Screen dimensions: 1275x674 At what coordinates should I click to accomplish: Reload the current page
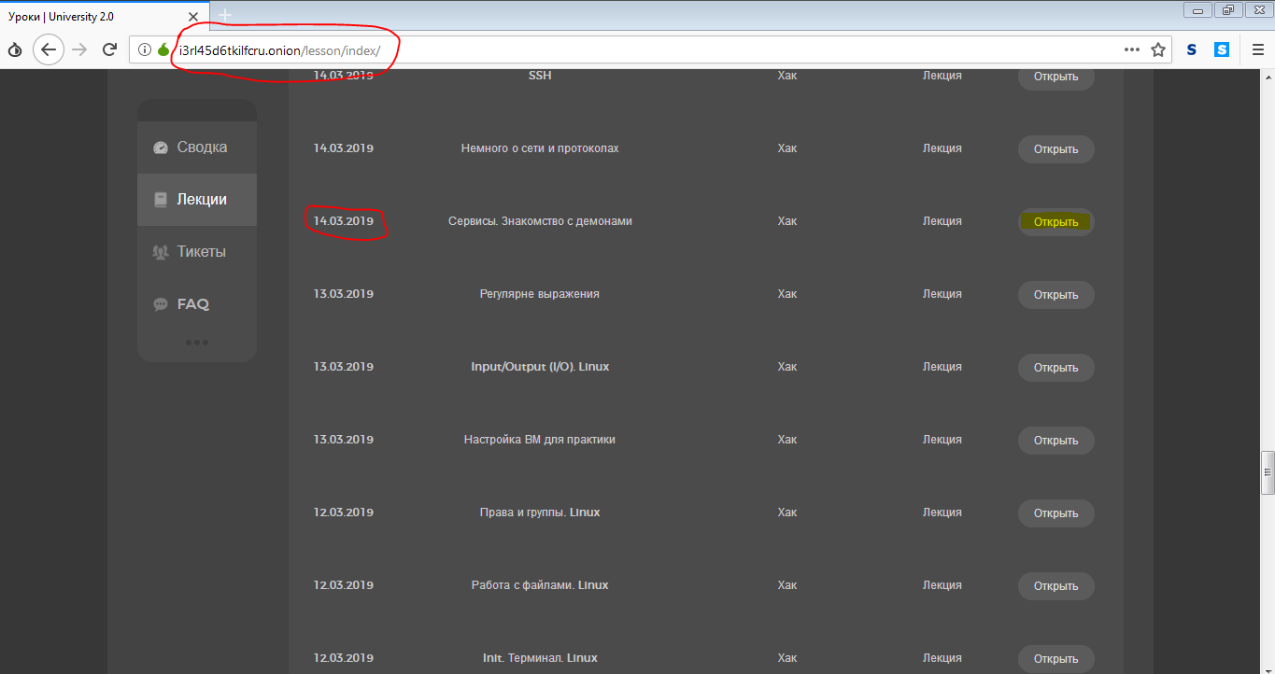pos(109,49)
